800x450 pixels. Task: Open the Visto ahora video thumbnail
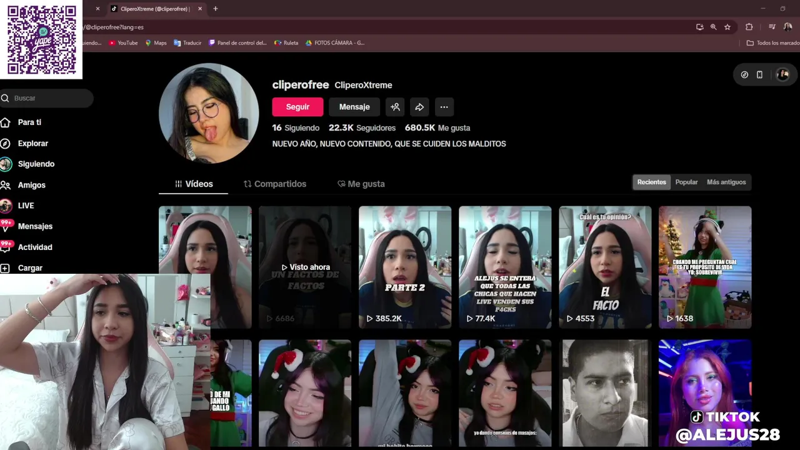click(305, 267)
